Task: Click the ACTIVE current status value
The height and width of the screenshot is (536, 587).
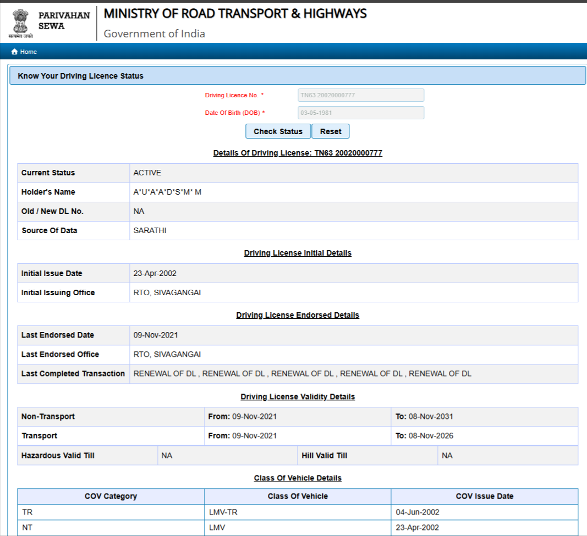Action: click(x=147, y=173)
